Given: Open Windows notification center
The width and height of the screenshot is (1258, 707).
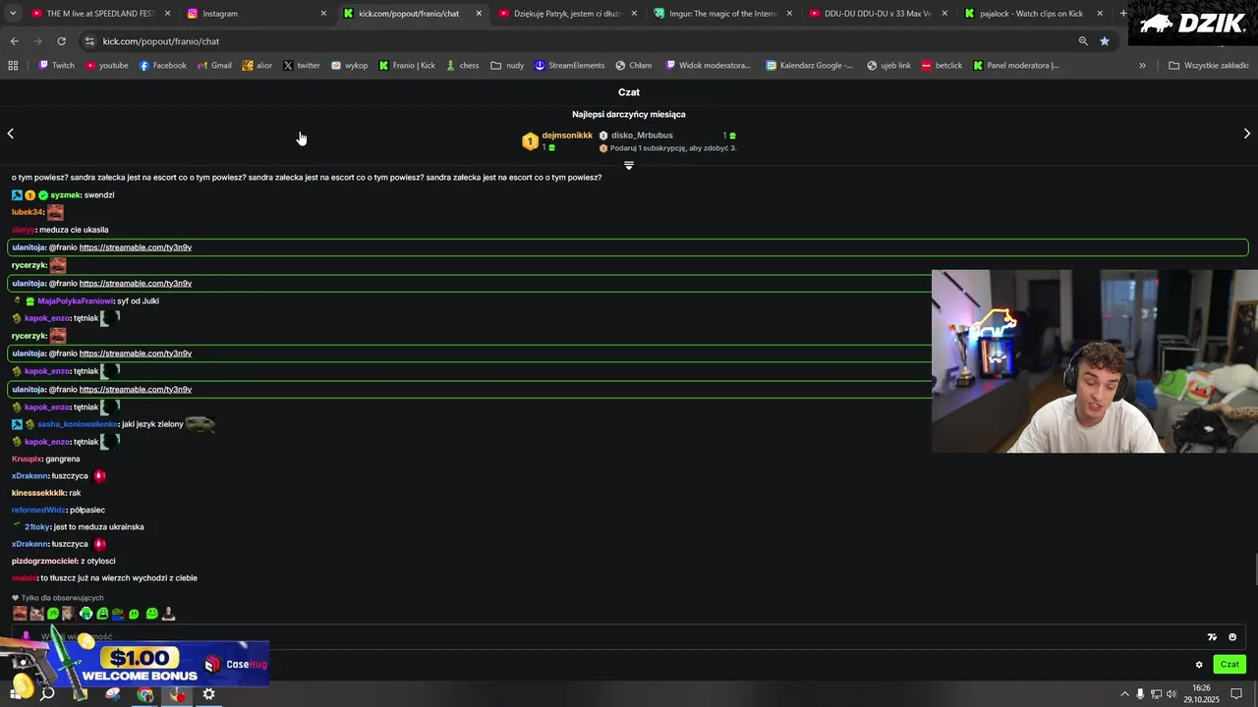Looking at the screenshot, I should (x=1237, y=694).
